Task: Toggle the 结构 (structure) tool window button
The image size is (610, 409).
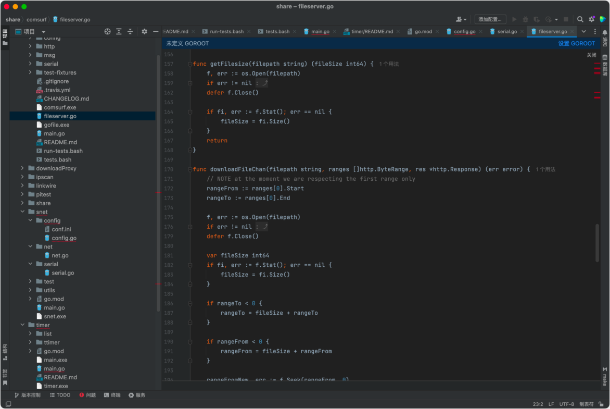Action: [x=5, y=352]
